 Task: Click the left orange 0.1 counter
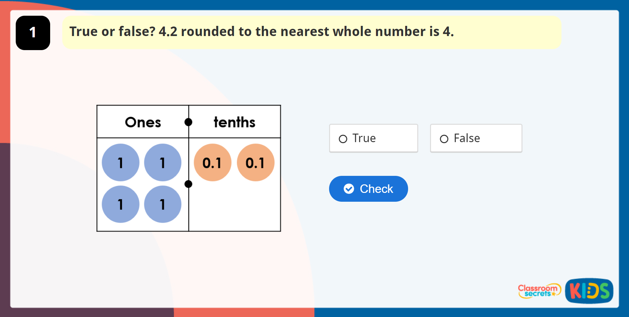click(x=213, y=162)
